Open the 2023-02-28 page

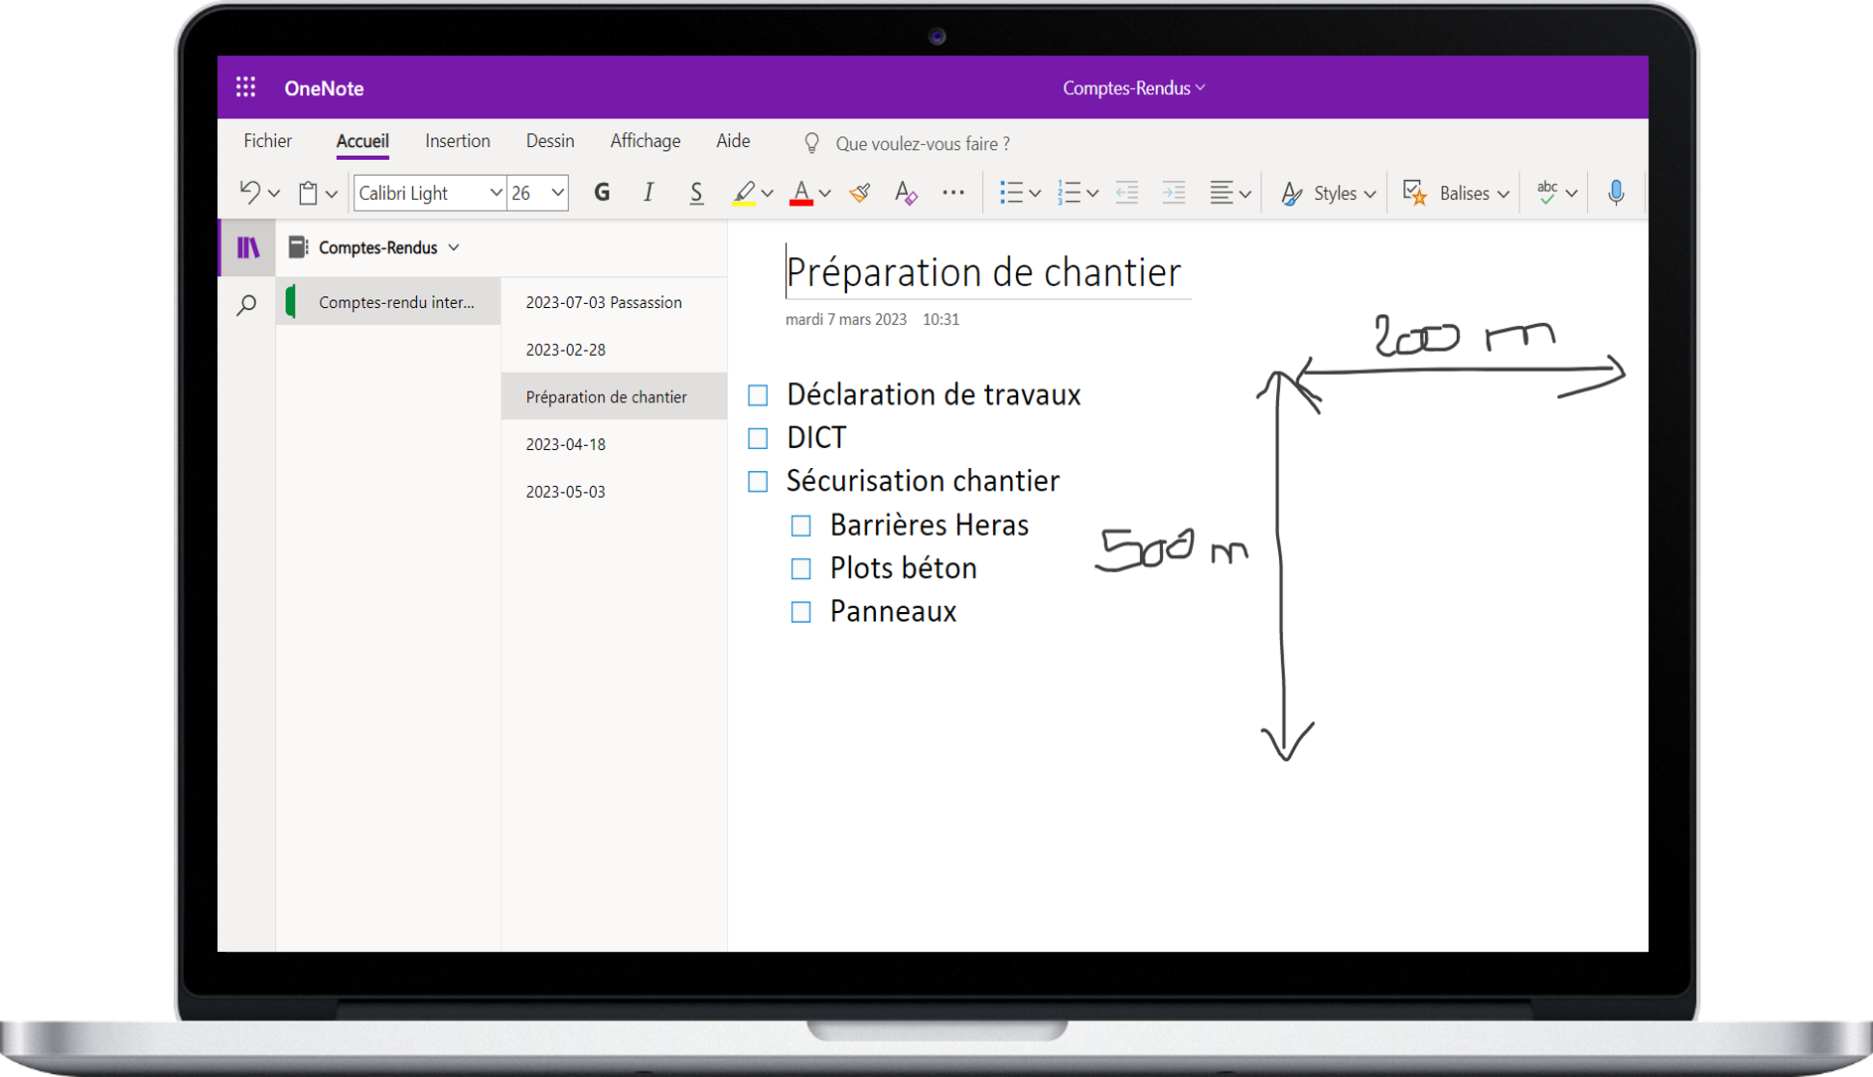pyautogui.click(x=614, y=350)
